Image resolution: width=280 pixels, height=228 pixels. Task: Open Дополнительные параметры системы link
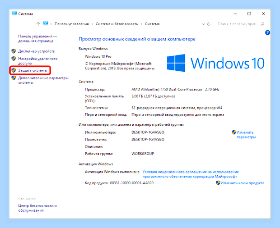tap(43, 80)
